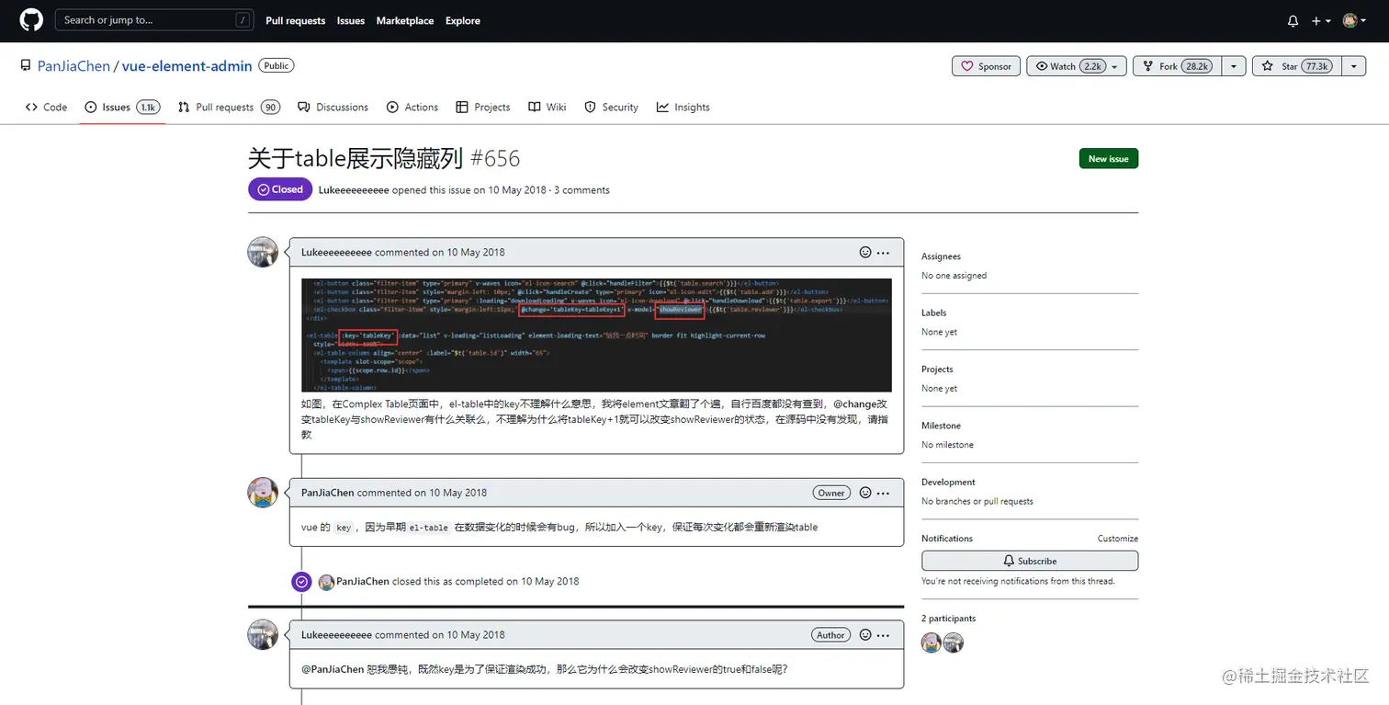Viewport: 1389px width, 705px height.
Task: Click the New issue button
Action: point(1108,158)
